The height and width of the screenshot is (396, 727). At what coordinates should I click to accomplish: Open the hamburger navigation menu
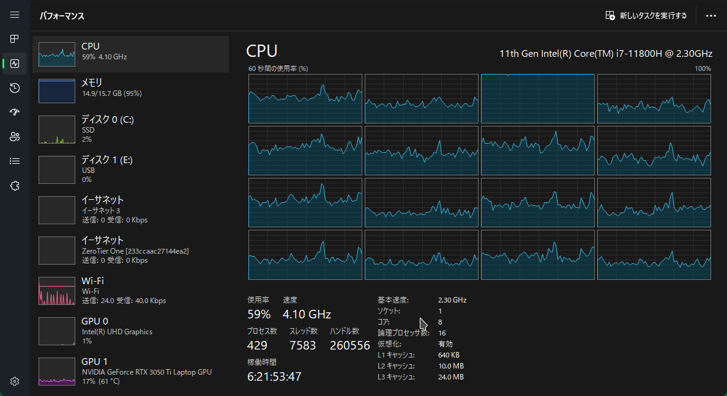click(x=15, y=15)
